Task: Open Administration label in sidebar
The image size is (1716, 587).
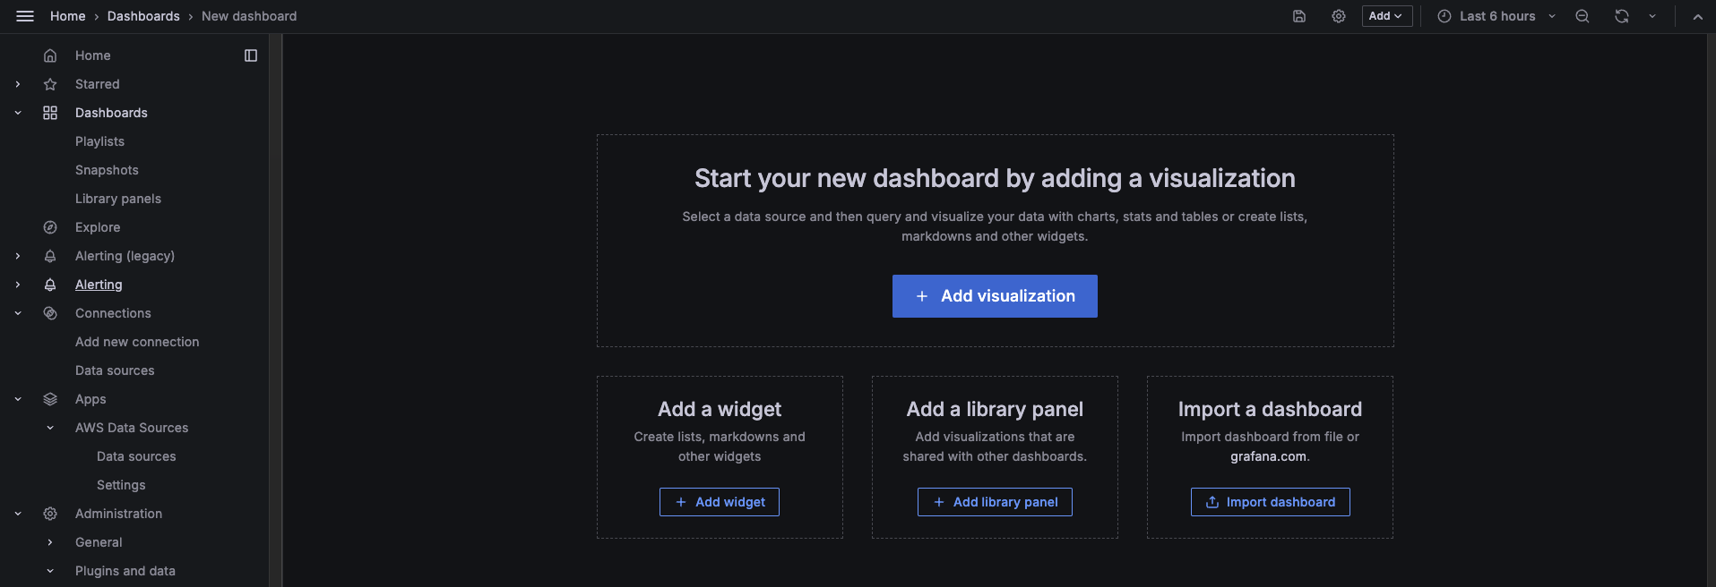Action: click(118, 514)
